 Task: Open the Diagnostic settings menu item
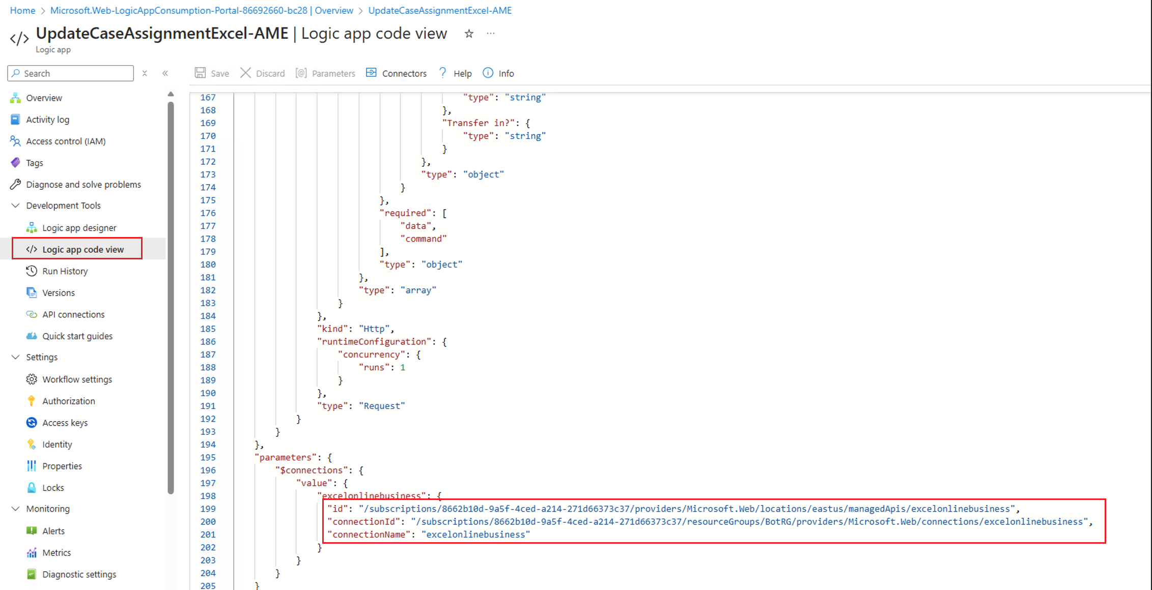click(x=79, y=574)
